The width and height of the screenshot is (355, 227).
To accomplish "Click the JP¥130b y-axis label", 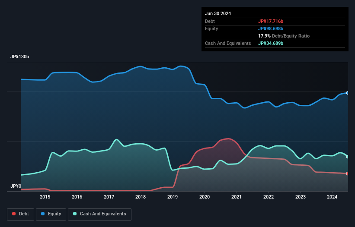I will [x=20, y=57].
